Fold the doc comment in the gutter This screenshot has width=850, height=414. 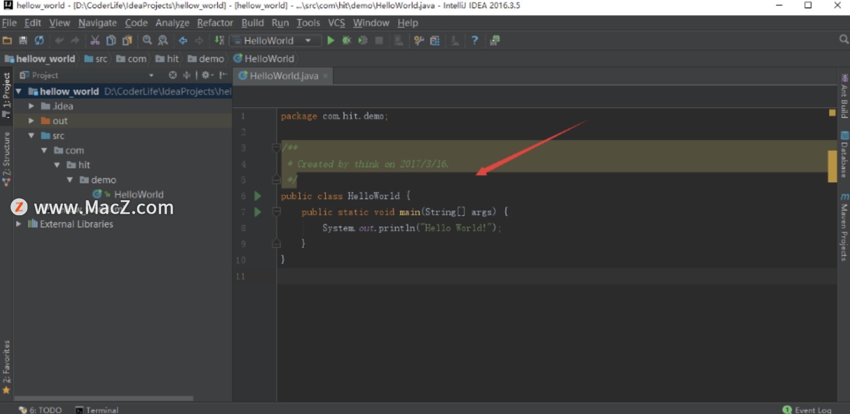tap(276, 147)
